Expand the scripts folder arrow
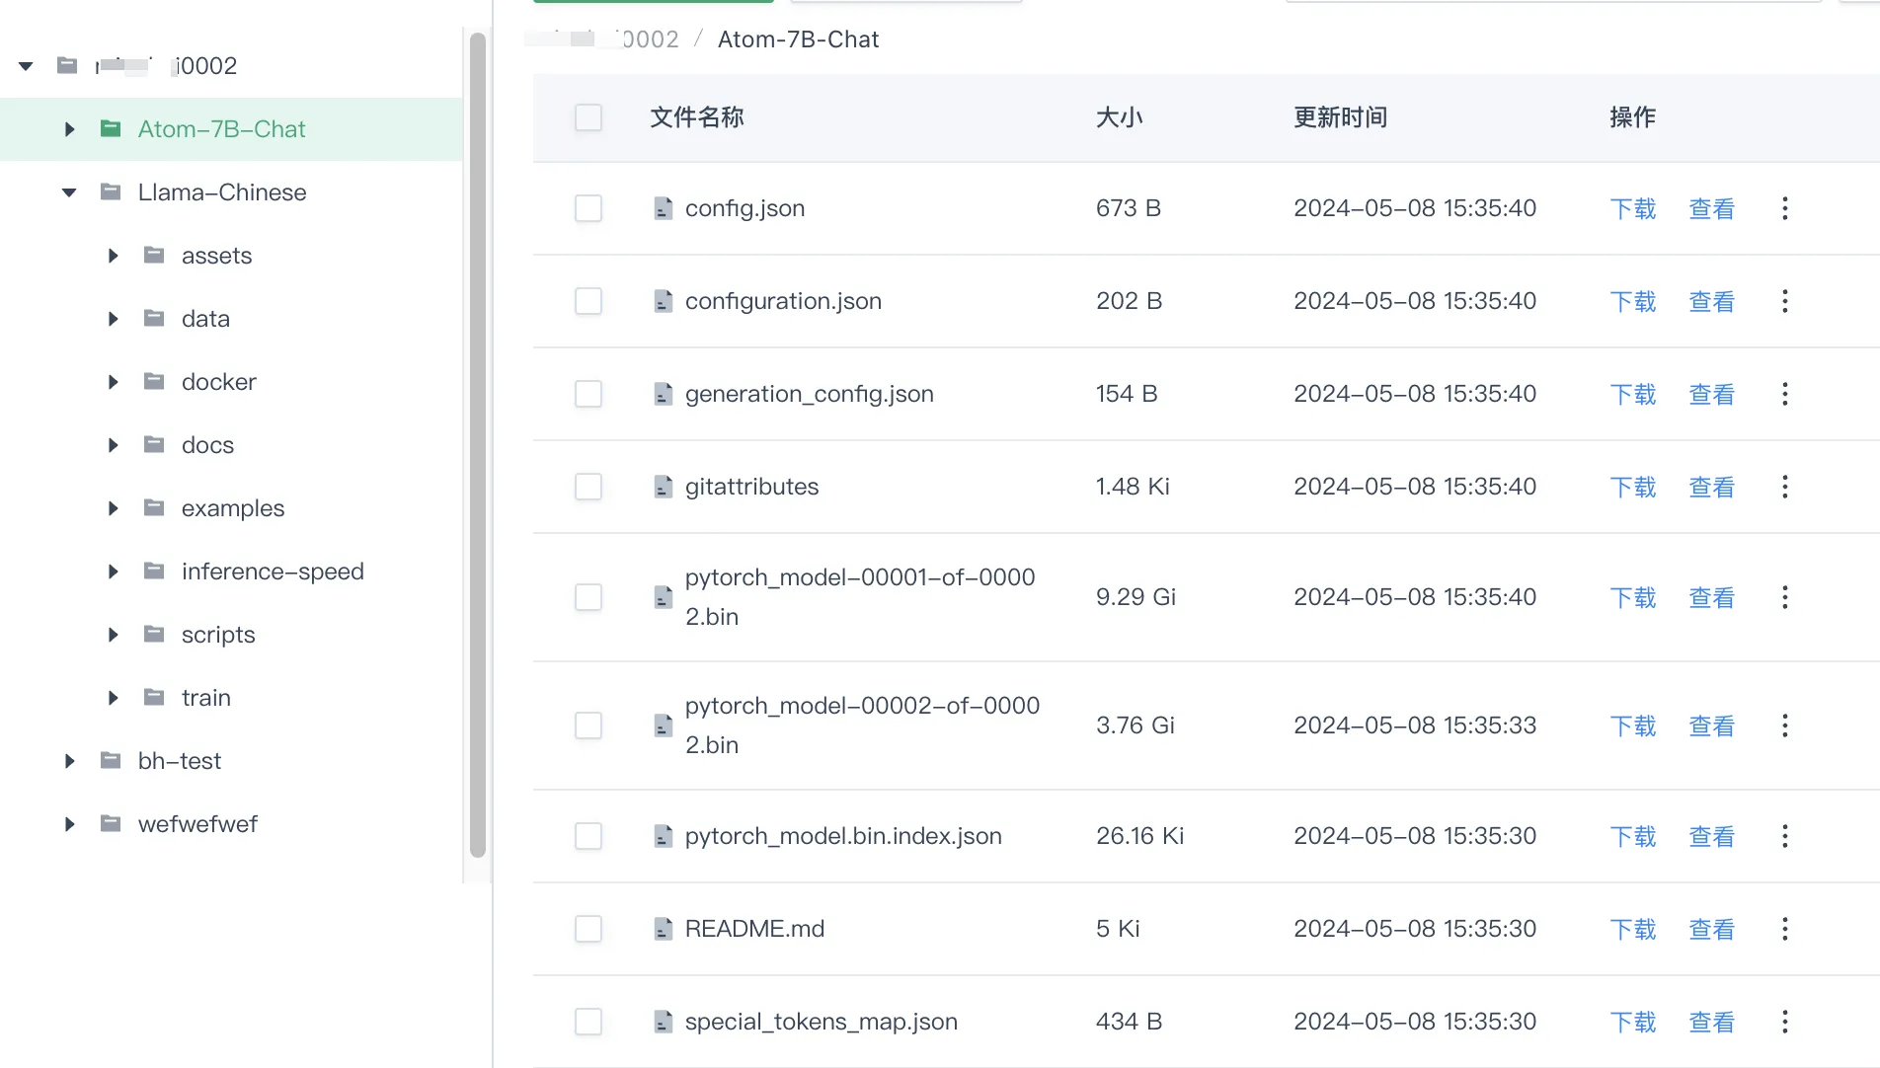 pyautogui.click(x=113, y=635)
